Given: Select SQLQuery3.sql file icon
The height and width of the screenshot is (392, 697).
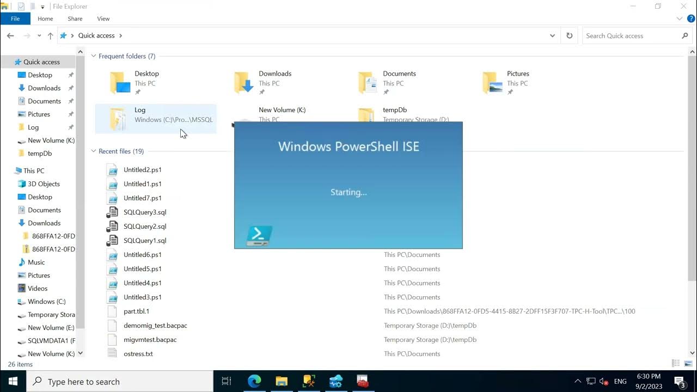Looking at the screenshot, I should tap(112, 212).
